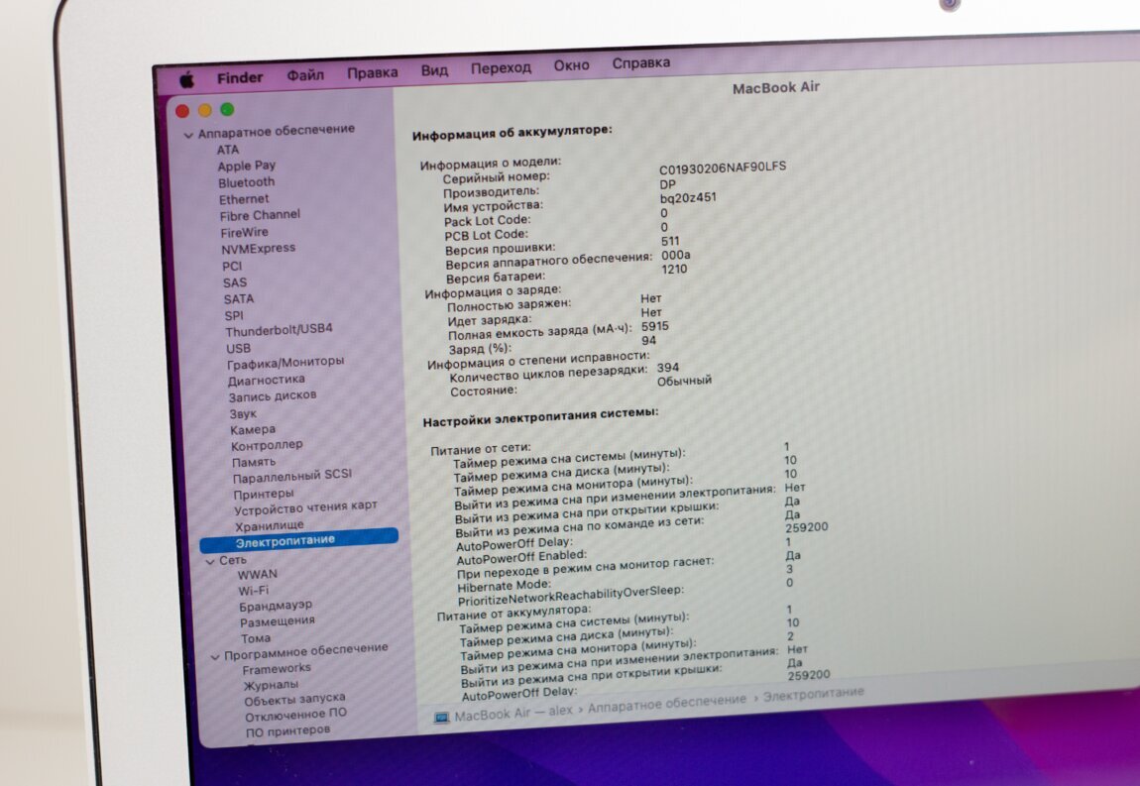This screenshot has height=786, width=1140.
Task: Open the Файл menu
Action: click(x=305, y=75)
